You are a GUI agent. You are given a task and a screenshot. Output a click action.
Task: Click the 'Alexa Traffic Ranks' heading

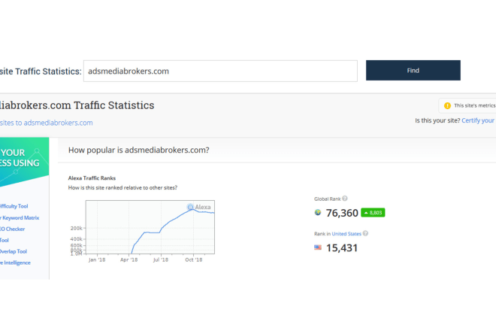(x=92, y=178)
